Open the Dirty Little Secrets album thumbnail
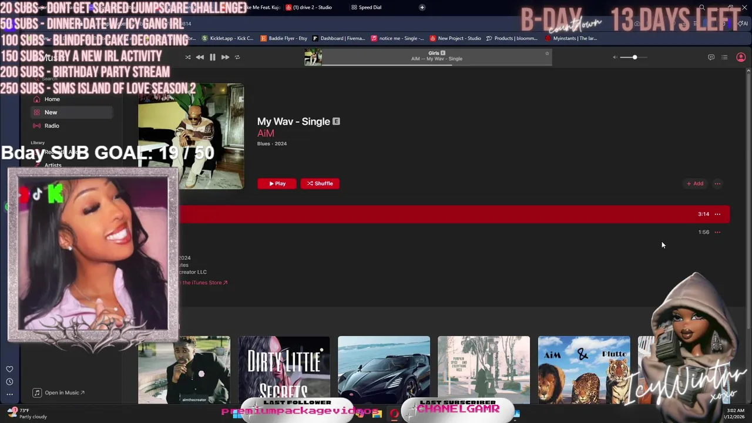This screenshot has width=752, height=423. 284,370
